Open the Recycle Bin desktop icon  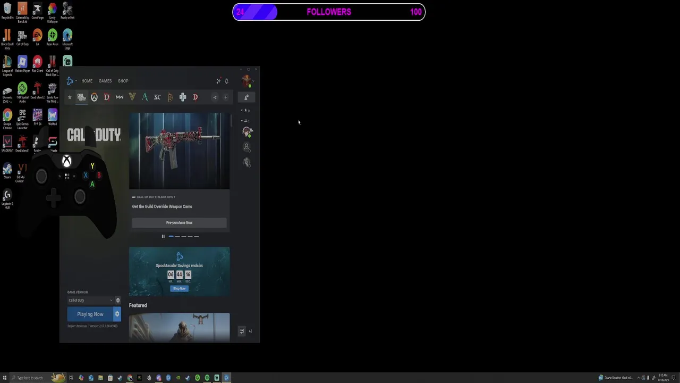tap(7, 11)
